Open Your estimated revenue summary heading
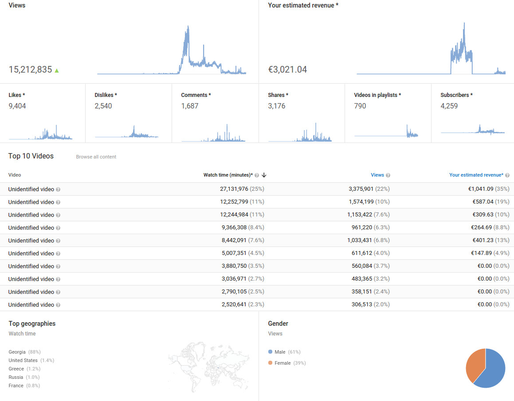514x401 pixels. (303, 5)
